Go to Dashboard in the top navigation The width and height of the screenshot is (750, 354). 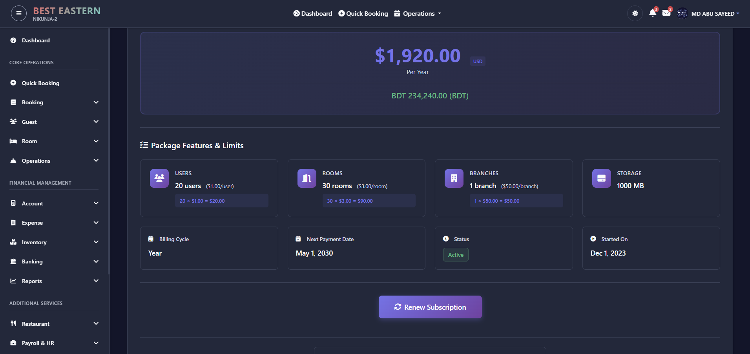312,13
